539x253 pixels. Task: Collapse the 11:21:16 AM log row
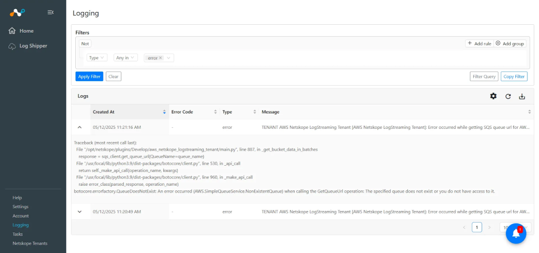(x=80, y=127)
